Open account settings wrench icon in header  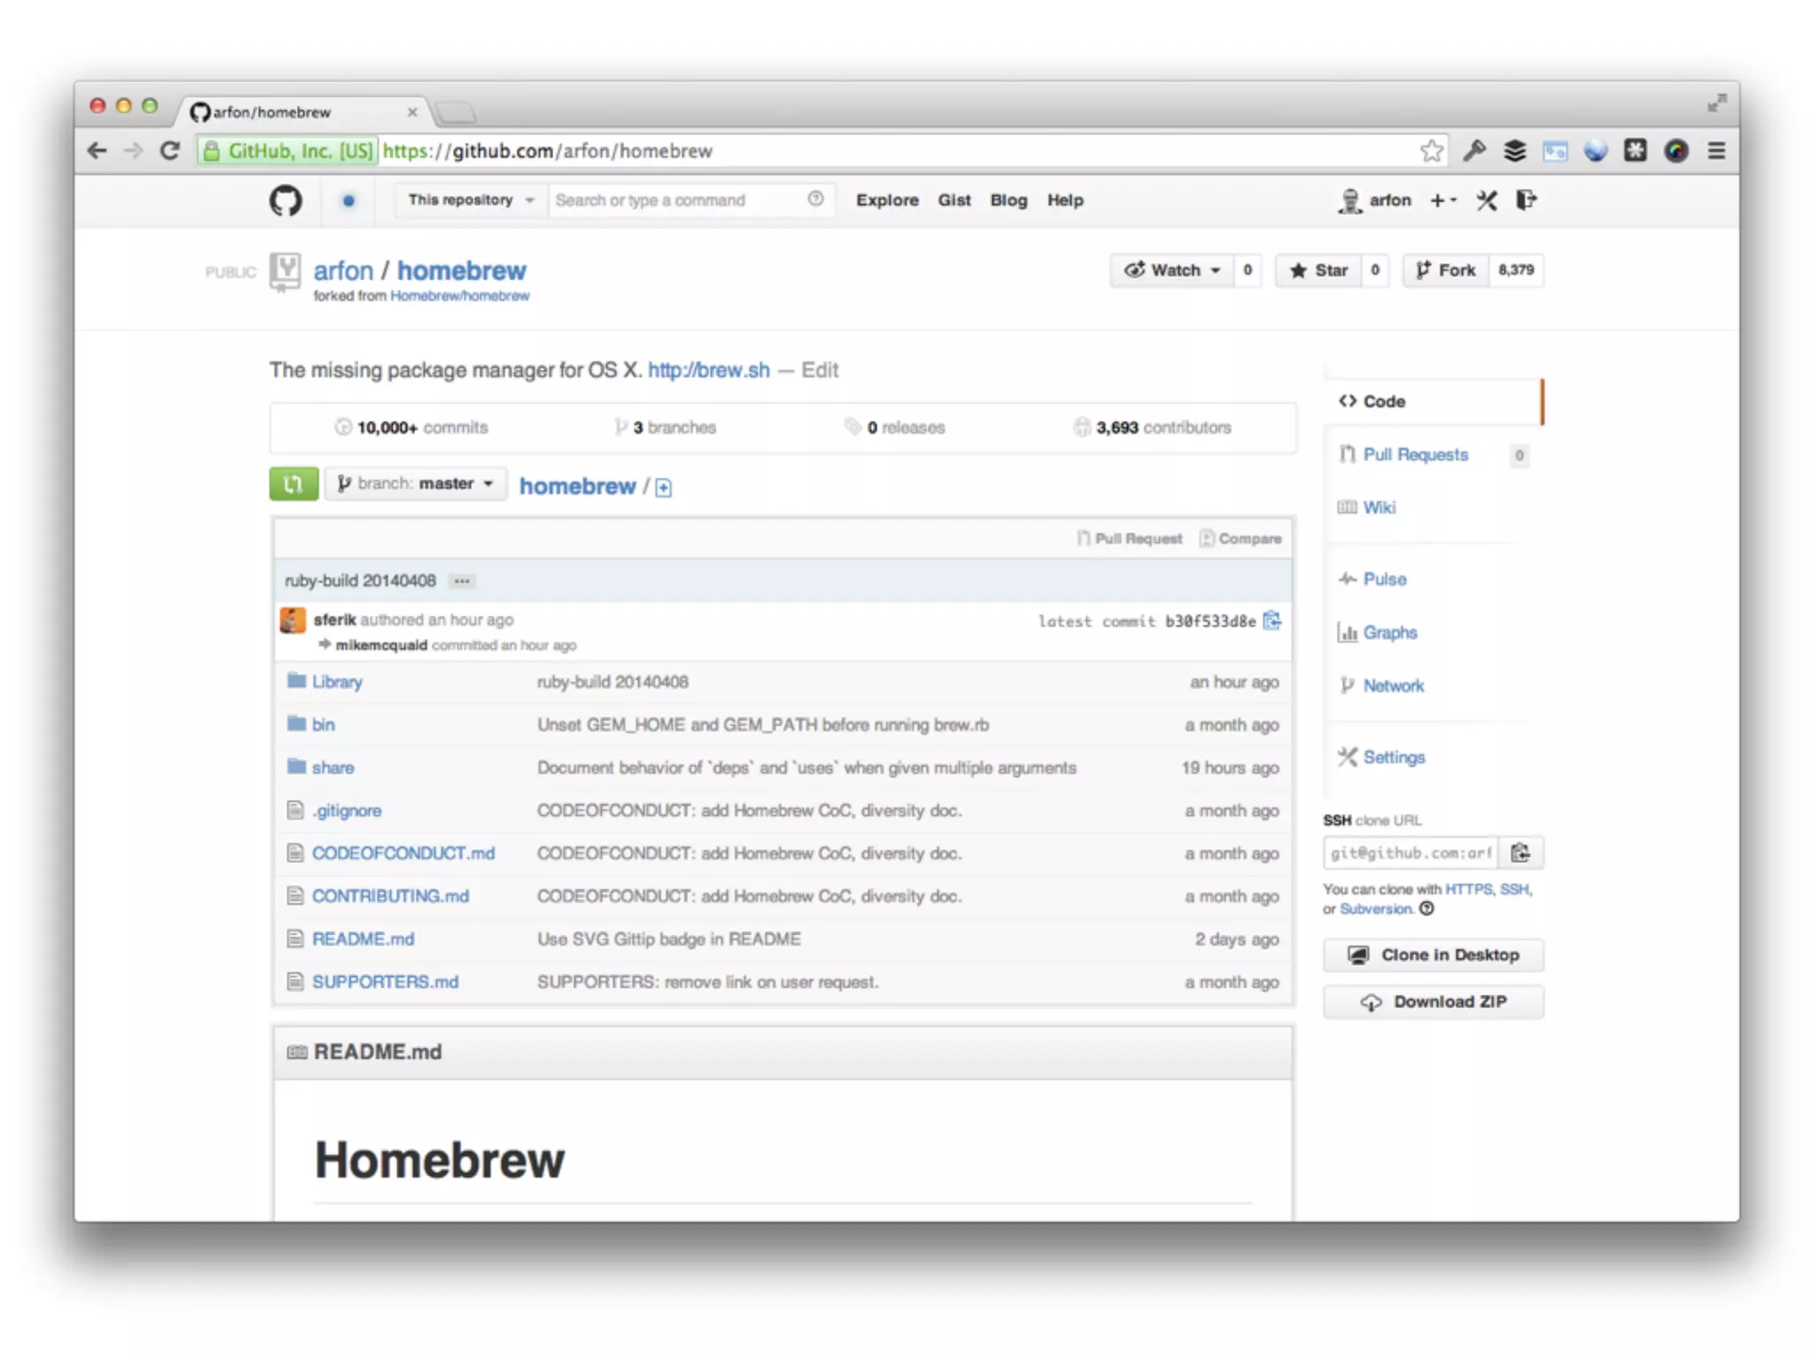1486,201
